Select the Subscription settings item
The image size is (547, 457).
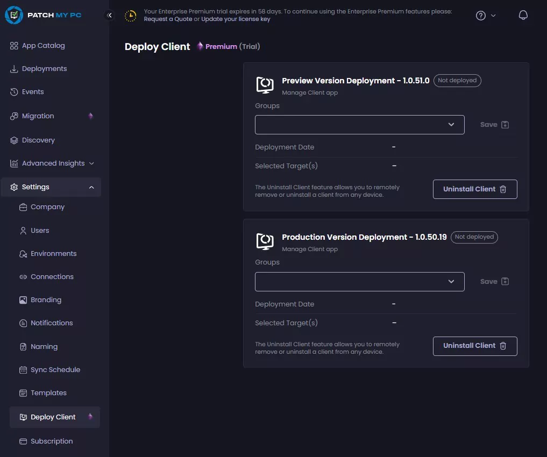point(51,441)
